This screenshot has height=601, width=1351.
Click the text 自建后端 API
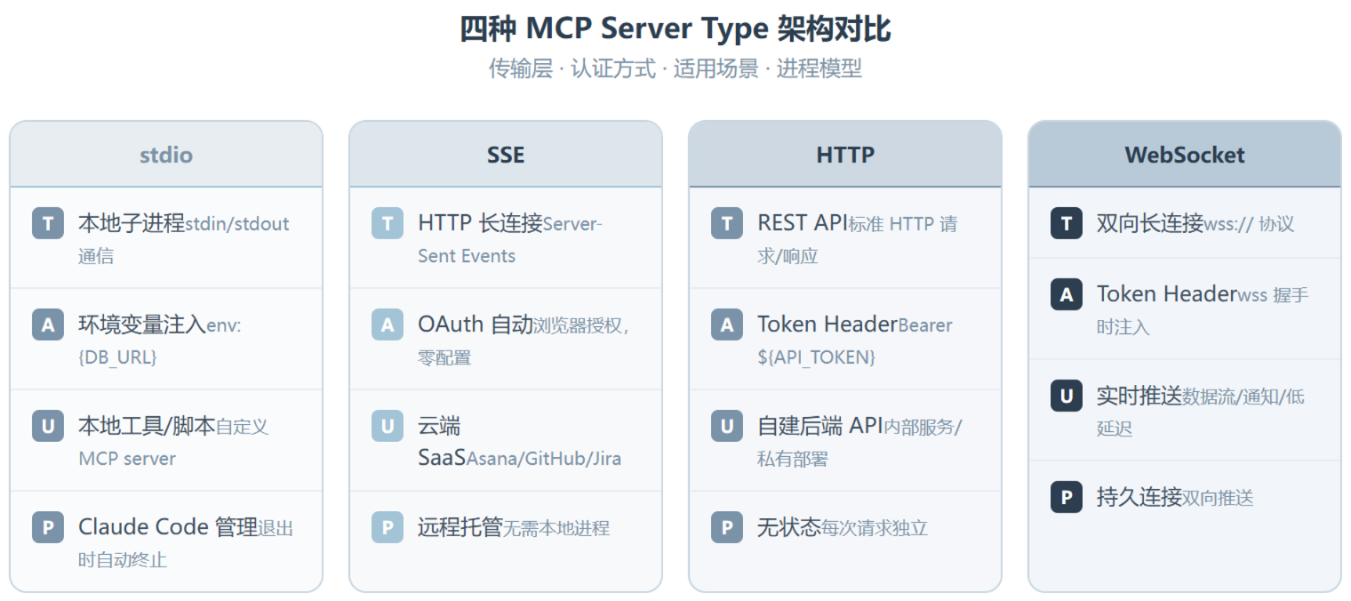pos(819,426)
